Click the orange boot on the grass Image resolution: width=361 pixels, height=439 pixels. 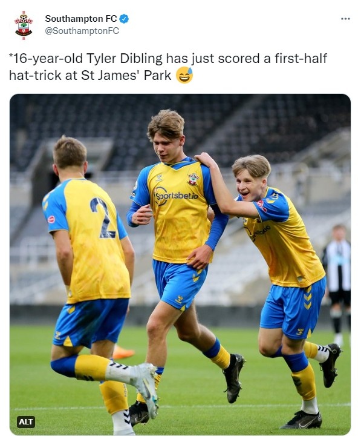tap(123, 353)
